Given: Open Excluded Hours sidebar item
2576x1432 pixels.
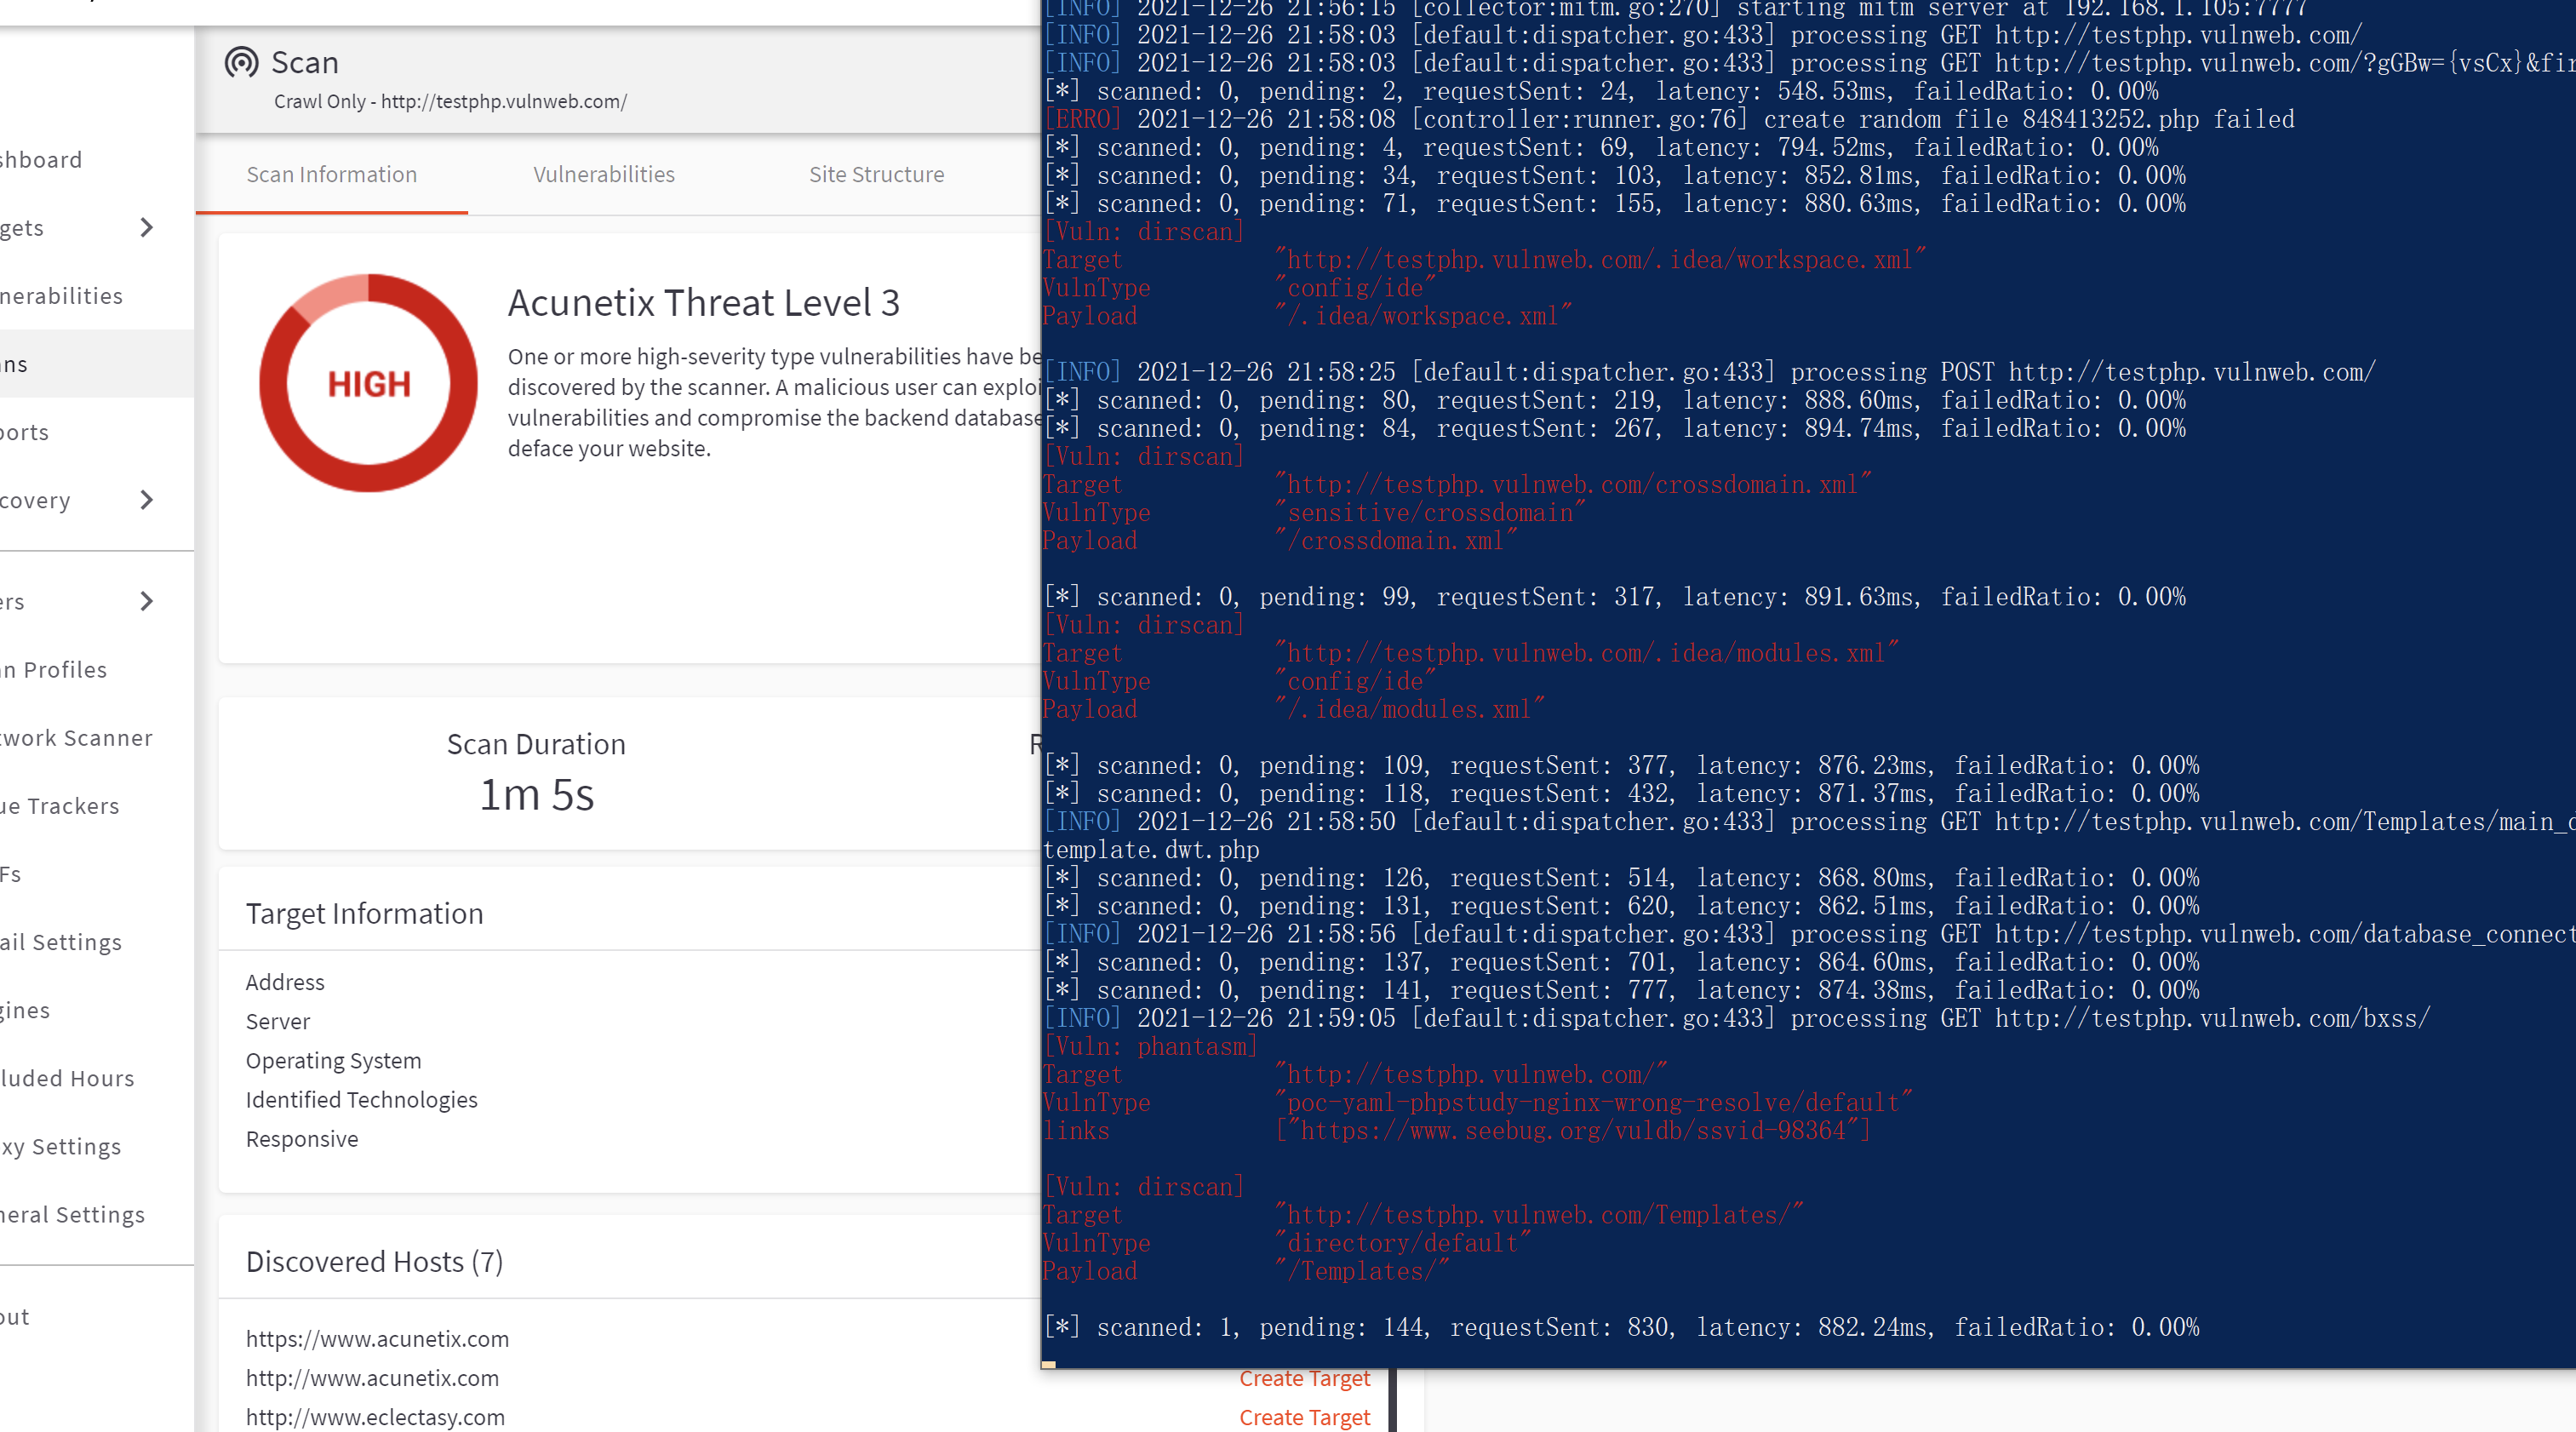Looking at the screenshot, I should tap(68, 1078).
